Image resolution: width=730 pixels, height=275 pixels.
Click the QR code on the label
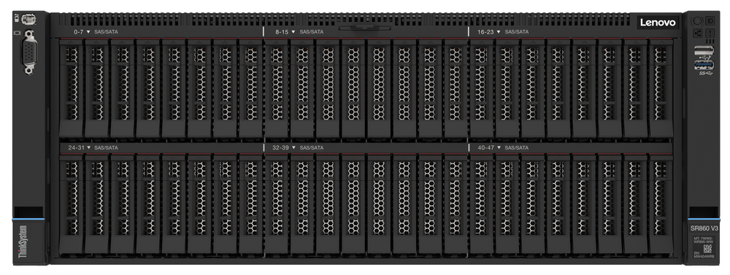[x=707, y=249]
